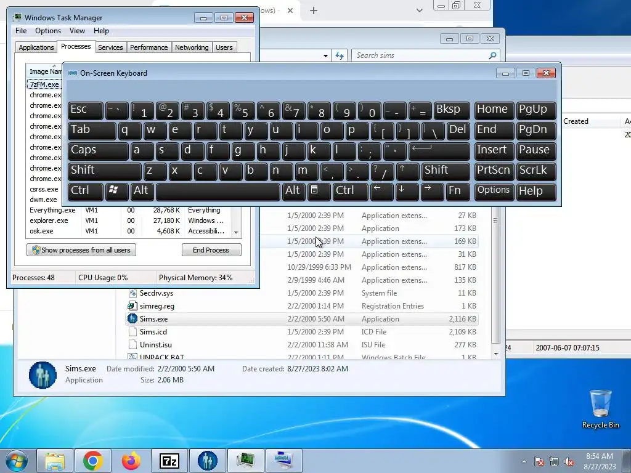This screenshot has height=473, width=631.
Task: Switch to On-Screen Keyboard taskbar icon
Action: [x=283, y=461]
